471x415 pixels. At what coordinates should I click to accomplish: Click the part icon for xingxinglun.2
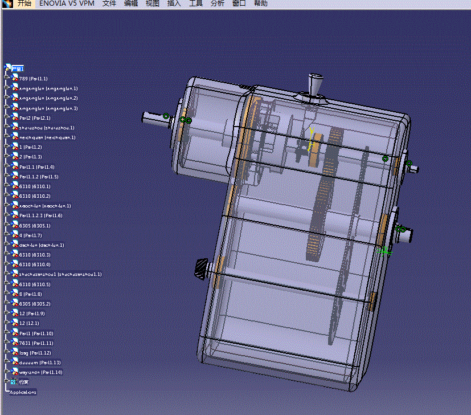click(14, 97)
